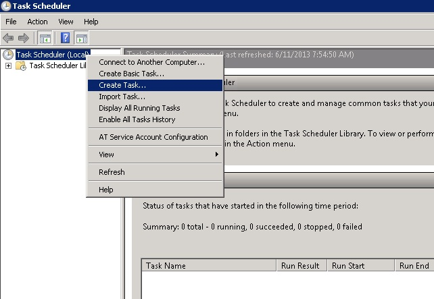Click the Back arrow toolbar icon
The height and width of the screenshot is (299, 434).
point(9,38)
